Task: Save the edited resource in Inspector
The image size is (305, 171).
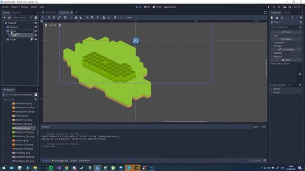Action: tap(282, 18)
